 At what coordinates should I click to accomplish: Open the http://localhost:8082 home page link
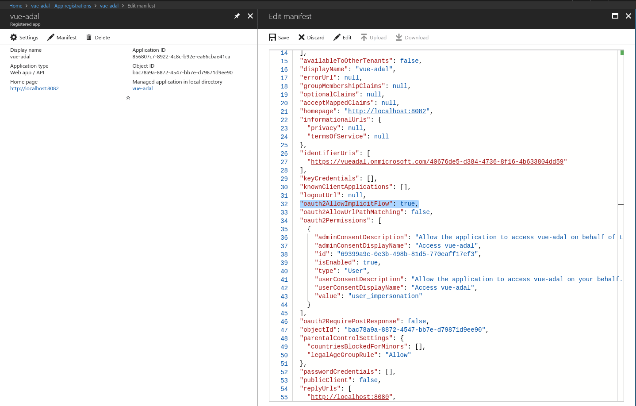(x=34, y=88)
